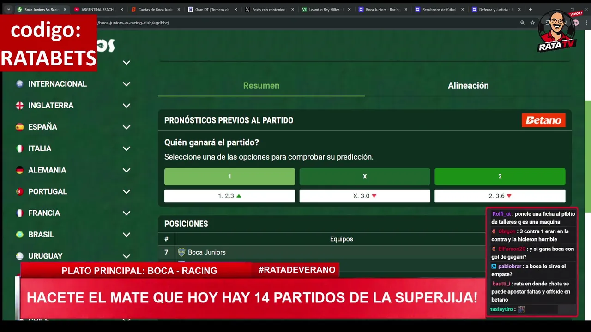Click the Portugal flag icon
The height and width of the screenshot is (332, 591).
coord(19,191)
